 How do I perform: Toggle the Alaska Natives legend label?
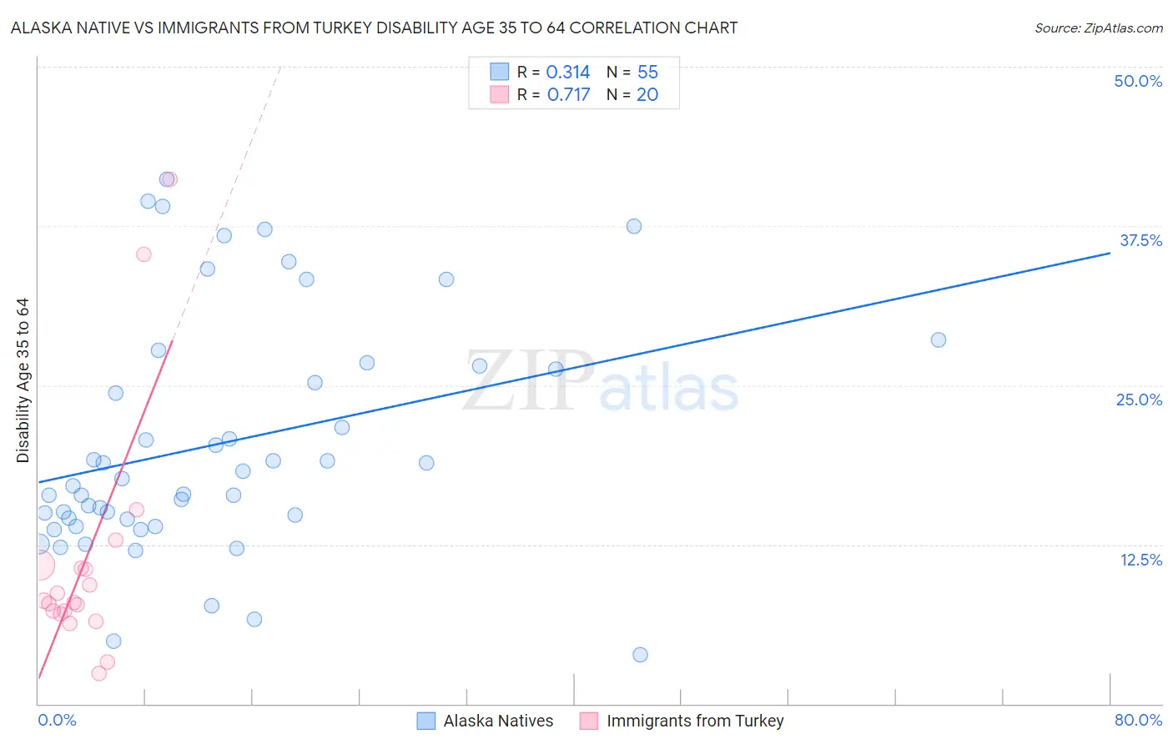[x=498, y=721]
